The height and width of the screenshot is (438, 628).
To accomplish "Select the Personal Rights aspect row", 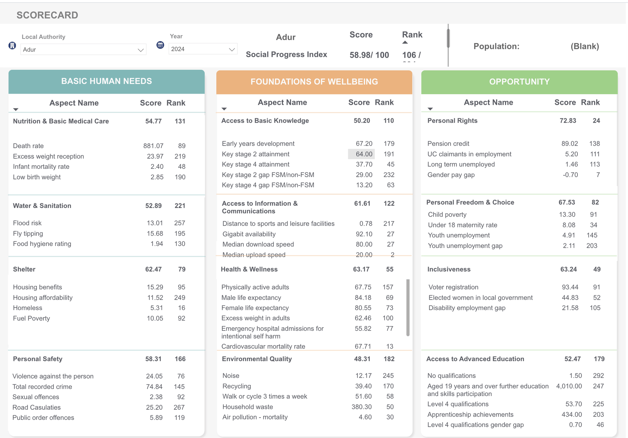I will pos(452,120).
